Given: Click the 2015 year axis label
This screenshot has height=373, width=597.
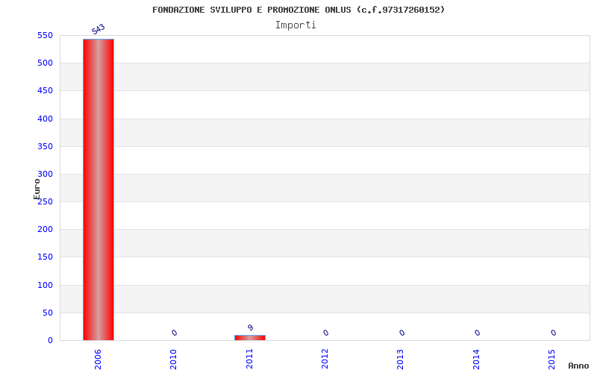Looking at the screenshot, I should [x=551, y=360].
